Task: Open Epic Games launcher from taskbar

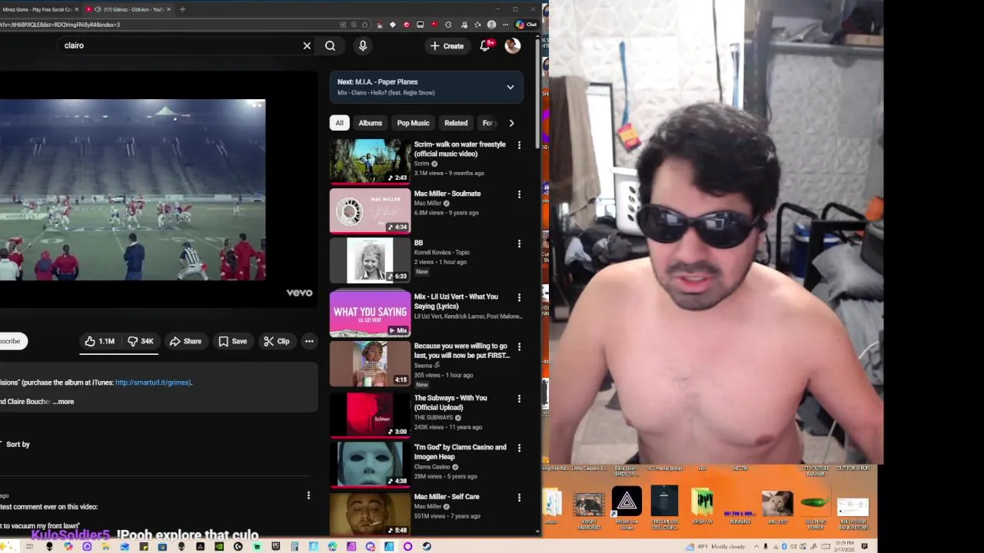Action: (x=275, y=546)
